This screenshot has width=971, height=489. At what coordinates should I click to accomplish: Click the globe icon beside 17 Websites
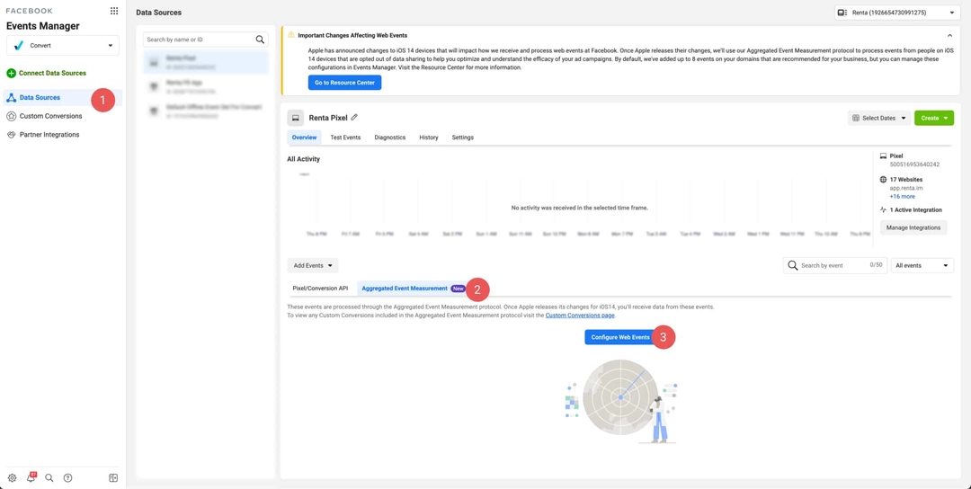point(883,180)
